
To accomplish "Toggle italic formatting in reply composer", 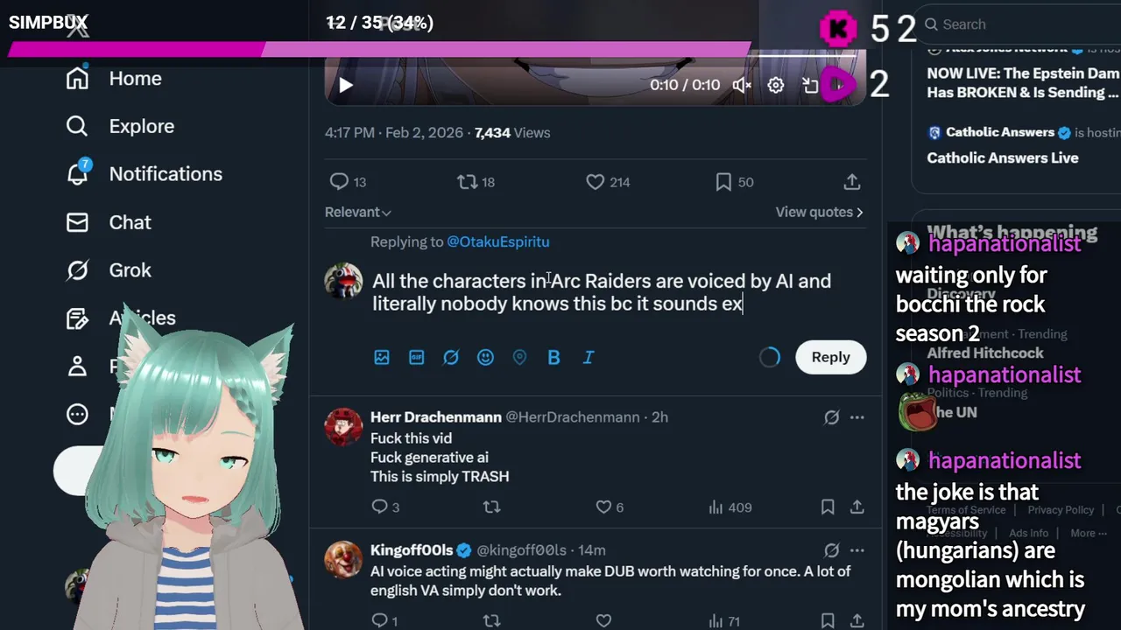I will click(x=589, y=357).
